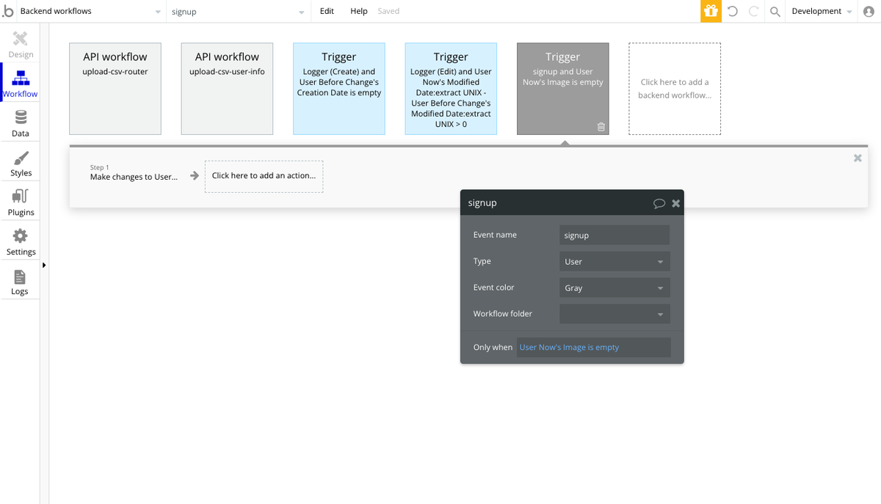Open the search magnifier icon

(x=775, y=11)
